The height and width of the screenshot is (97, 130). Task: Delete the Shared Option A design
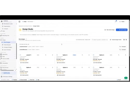(89, 55)
